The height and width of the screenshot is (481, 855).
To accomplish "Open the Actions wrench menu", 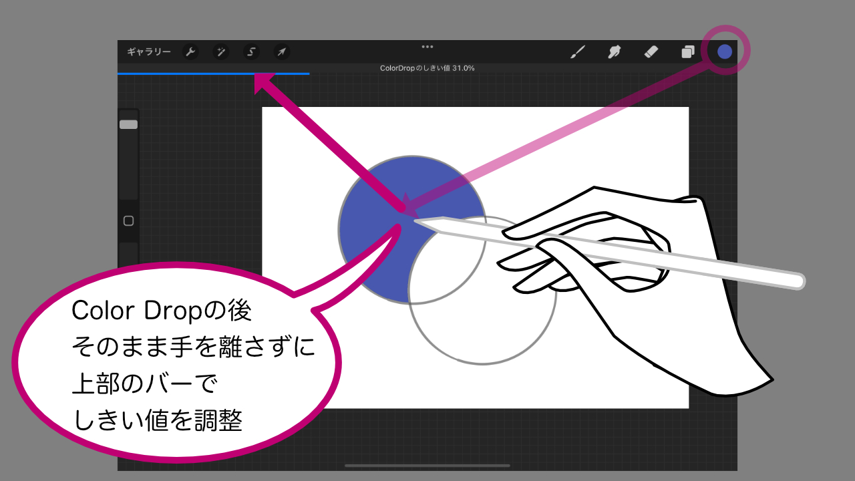I will (x=190, y=52).
